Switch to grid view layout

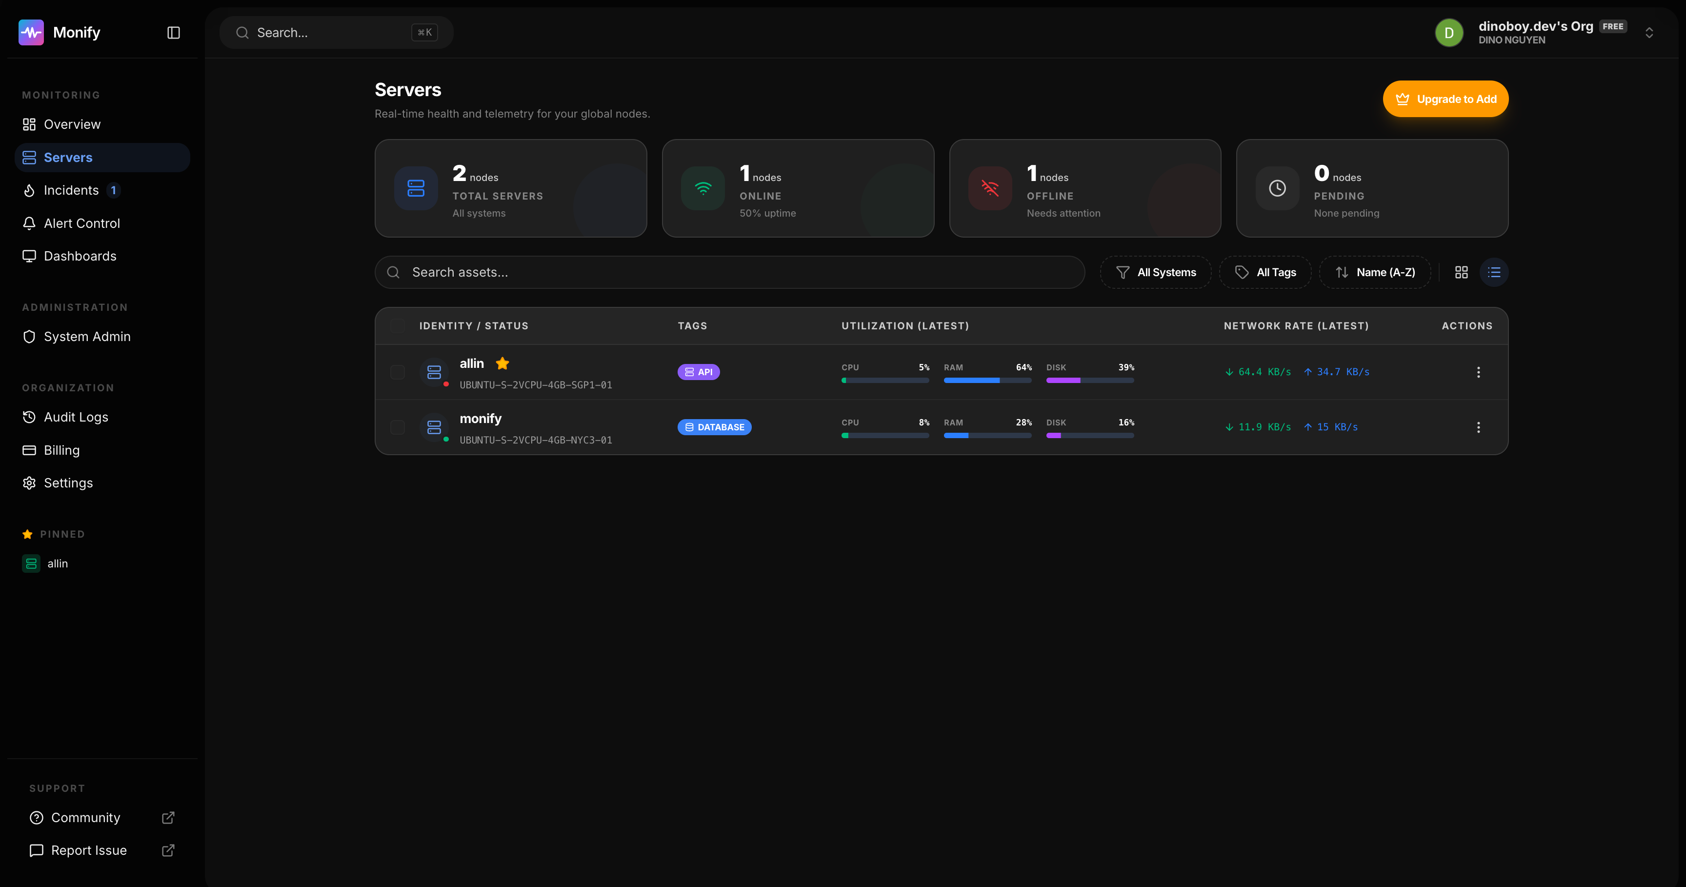(x=1462, y=272)
